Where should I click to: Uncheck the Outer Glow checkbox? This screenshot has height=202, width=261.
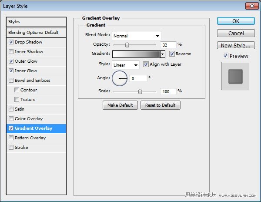click(11, 61)
